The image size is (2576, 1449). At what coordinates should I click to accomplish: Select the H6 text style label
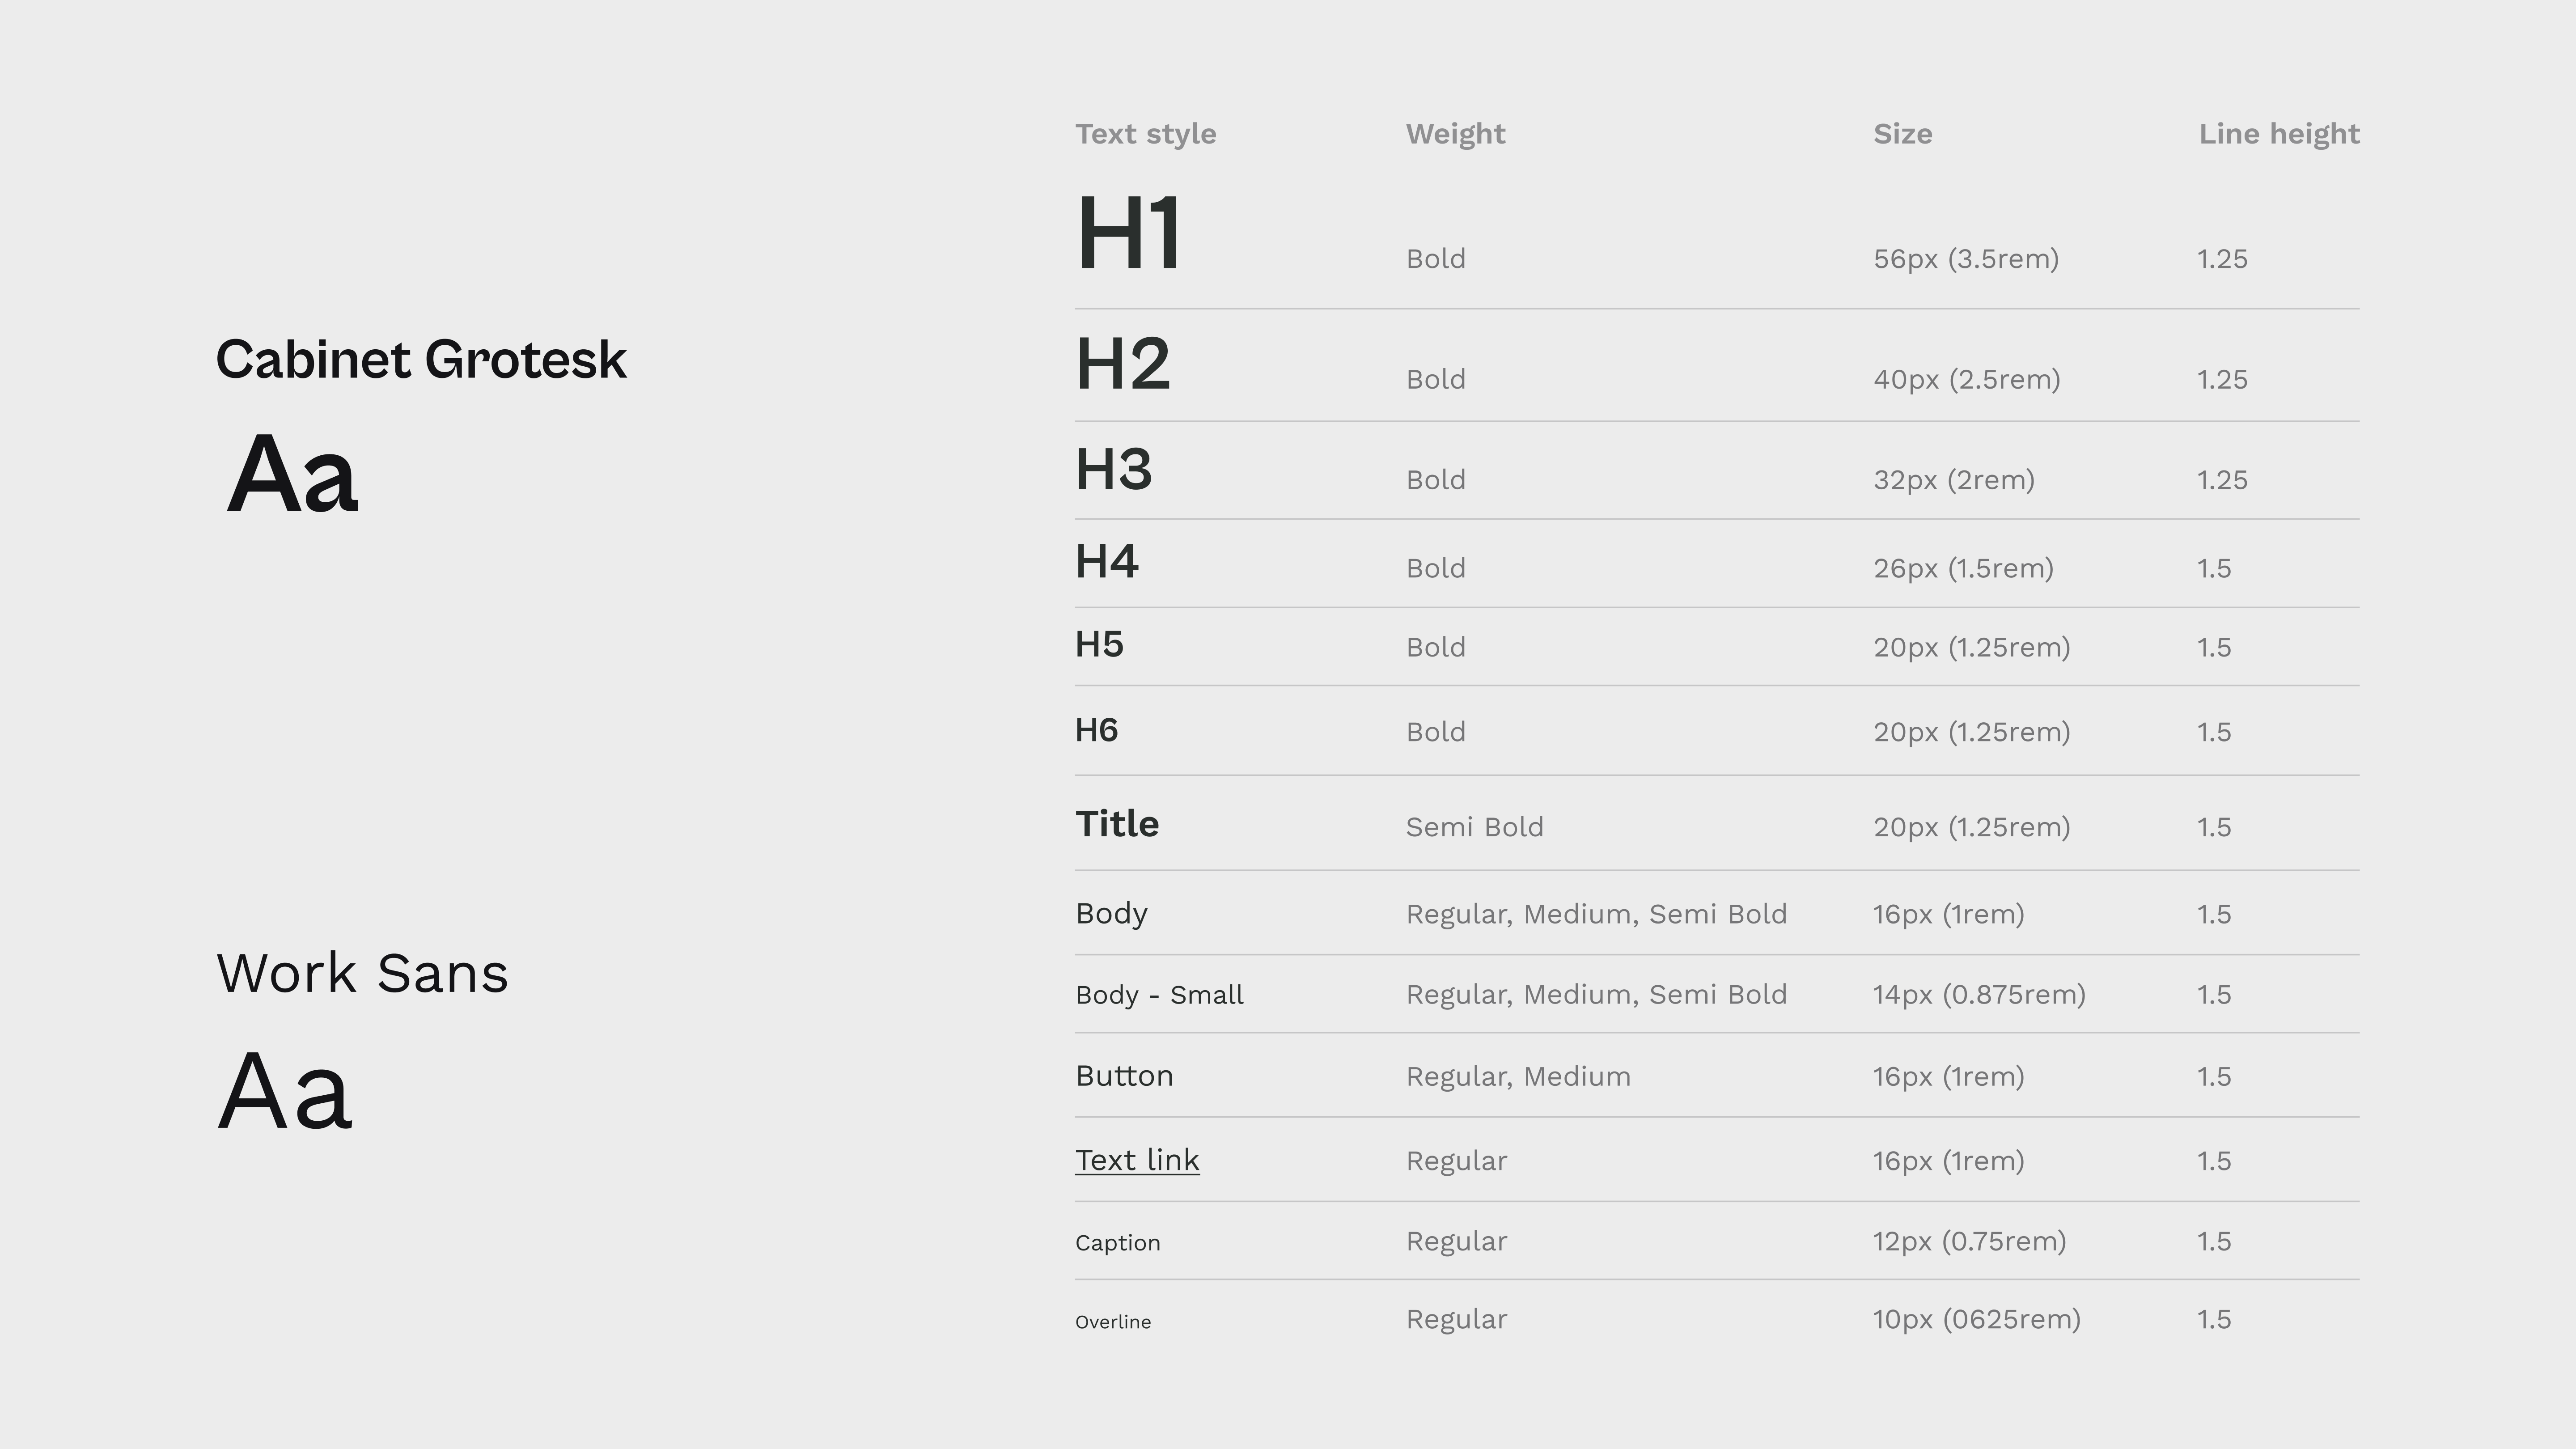pos(1096,730)
